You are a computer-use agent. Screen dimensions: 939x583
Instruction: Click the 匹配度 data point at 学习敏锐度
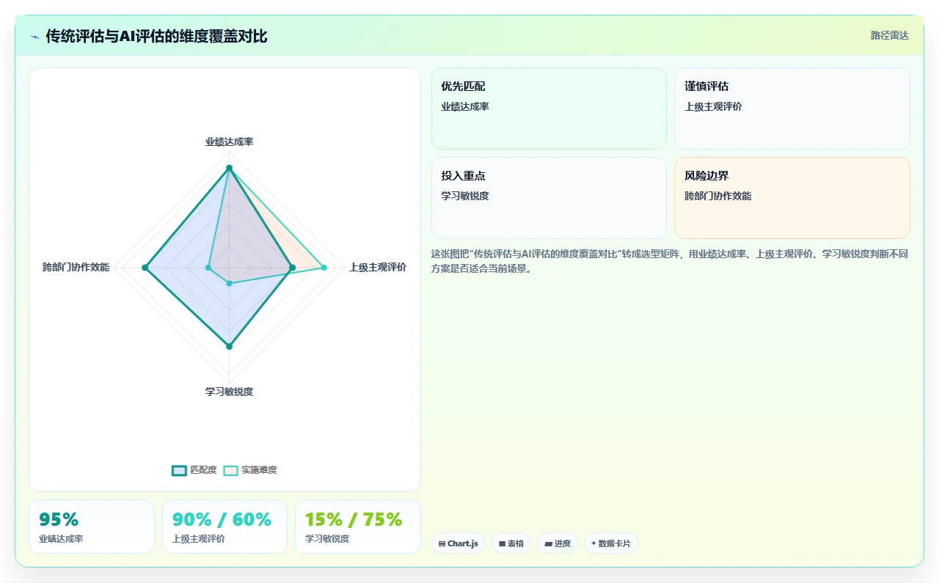(229, 346)
